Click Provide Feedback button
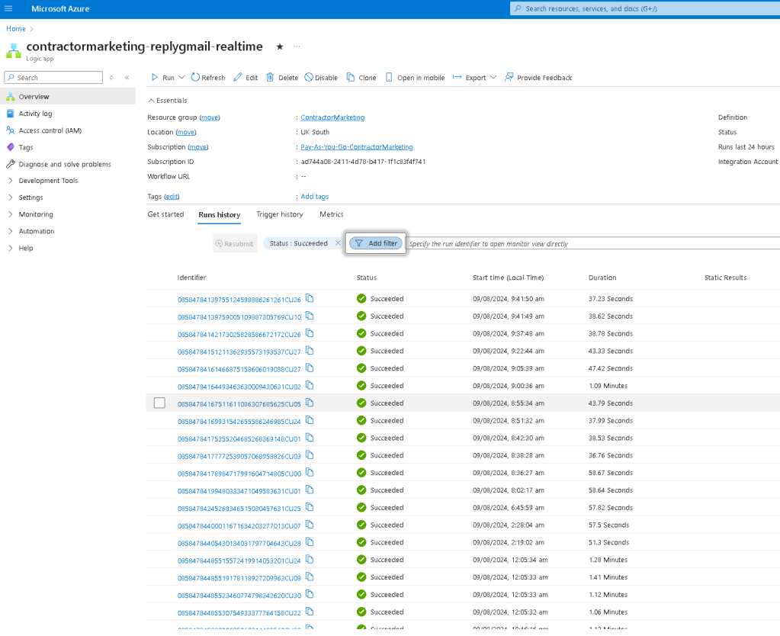780x636 pixels. (x=538, y=78)
